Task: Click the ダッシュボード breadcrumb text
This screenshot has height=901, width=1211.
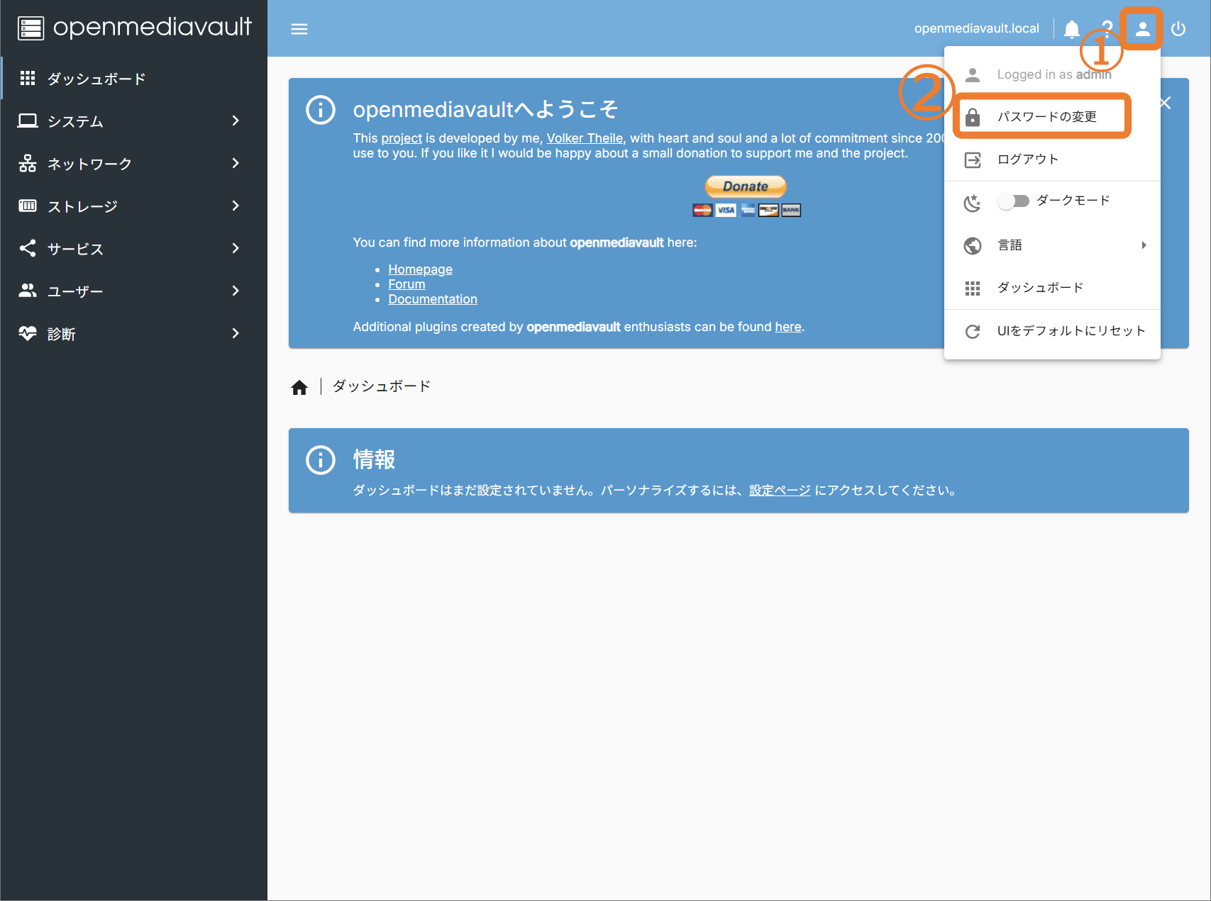Action: (382, 386)
